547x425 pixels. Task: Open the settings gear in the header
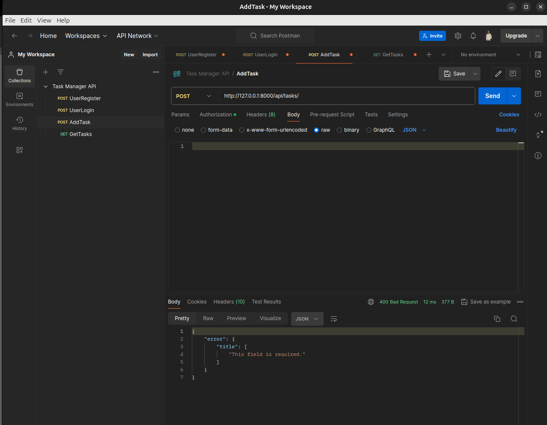(x=458, y=36)
